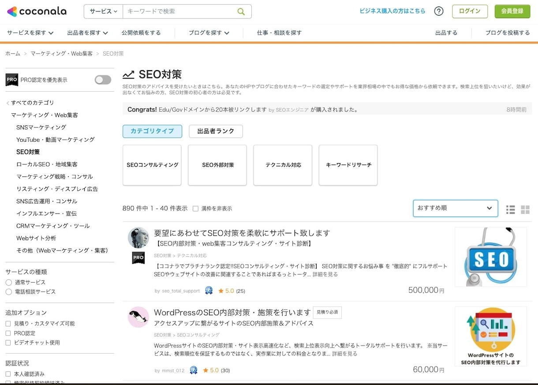The height and width of the screenshot is (385, 538).
Task: Click the green search magnifier icon
Action: 241,11
